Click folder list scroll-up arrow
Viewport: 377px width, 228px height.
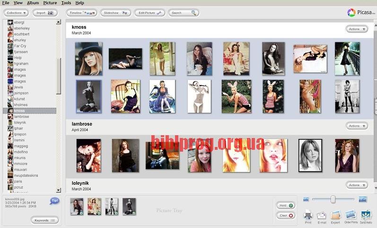pyautogui.click(x=59, y=22)
